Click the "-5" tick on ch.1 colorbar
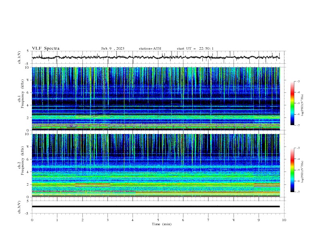320x247 pixels. pyautogui.click(x=298, y=103)
